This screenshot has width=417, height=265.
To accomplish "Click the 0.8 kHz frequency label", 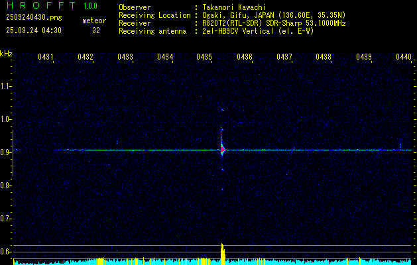I will 5,185.
